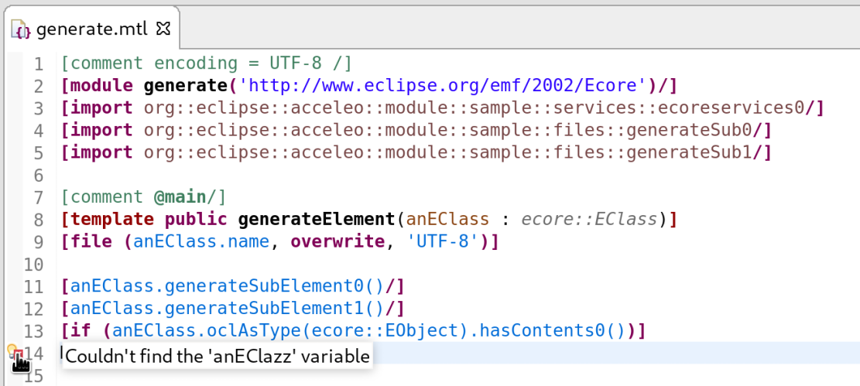This screenshot has height=386, width=860.
Task: Click the 'ecoreservices0' import on line 3
Action: 735,108
